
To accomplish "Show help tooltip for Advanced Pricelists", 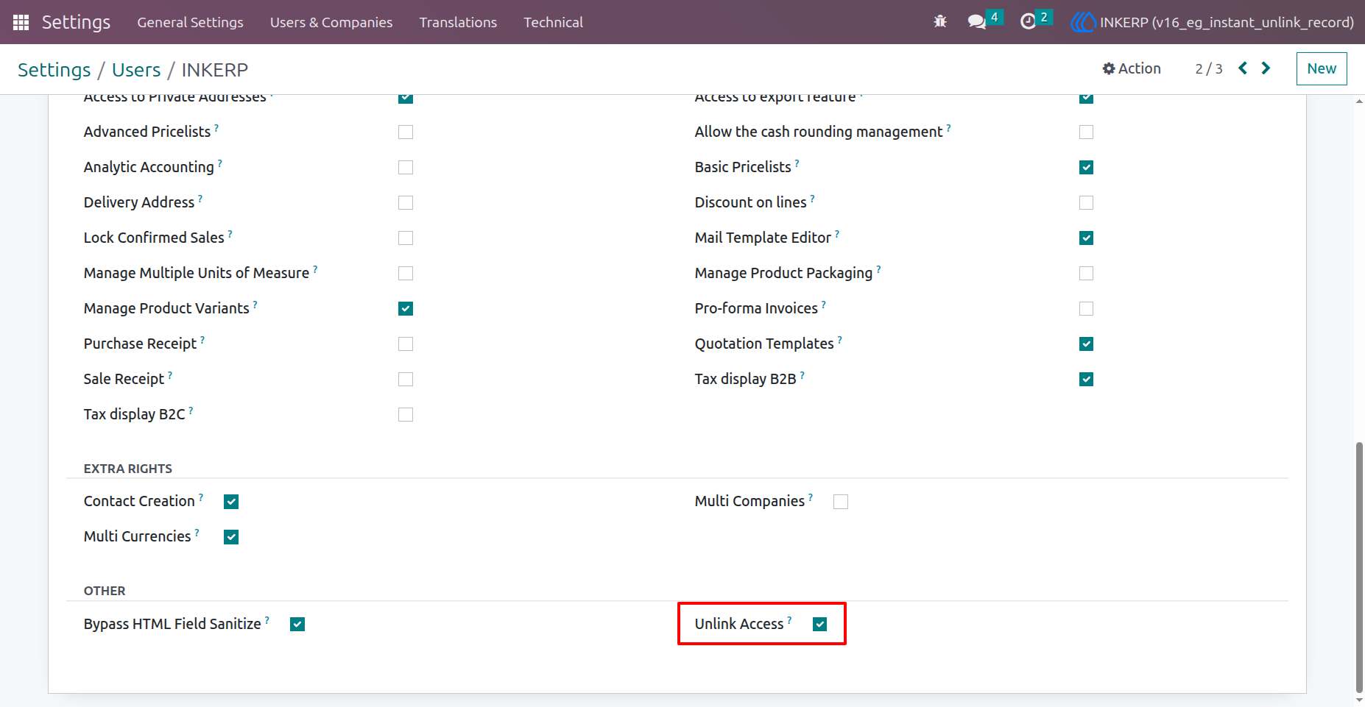I will tap(216, 128).
